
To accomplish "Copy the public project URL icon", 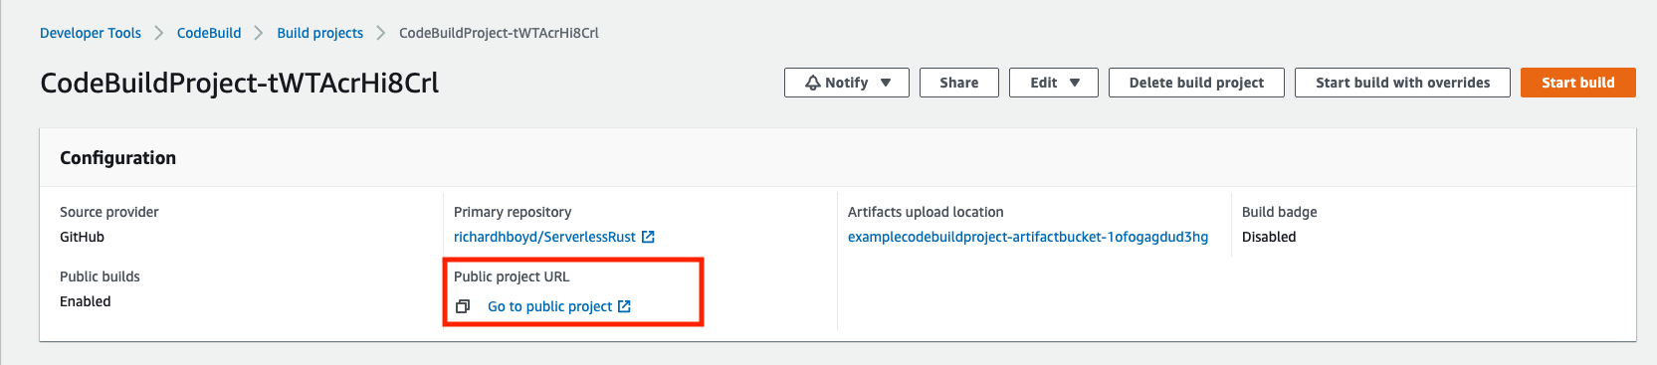I will (463, 306).
